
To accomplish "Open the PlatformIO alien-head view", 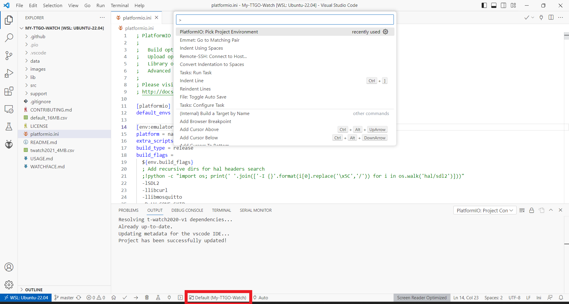I will pos(9,144).
